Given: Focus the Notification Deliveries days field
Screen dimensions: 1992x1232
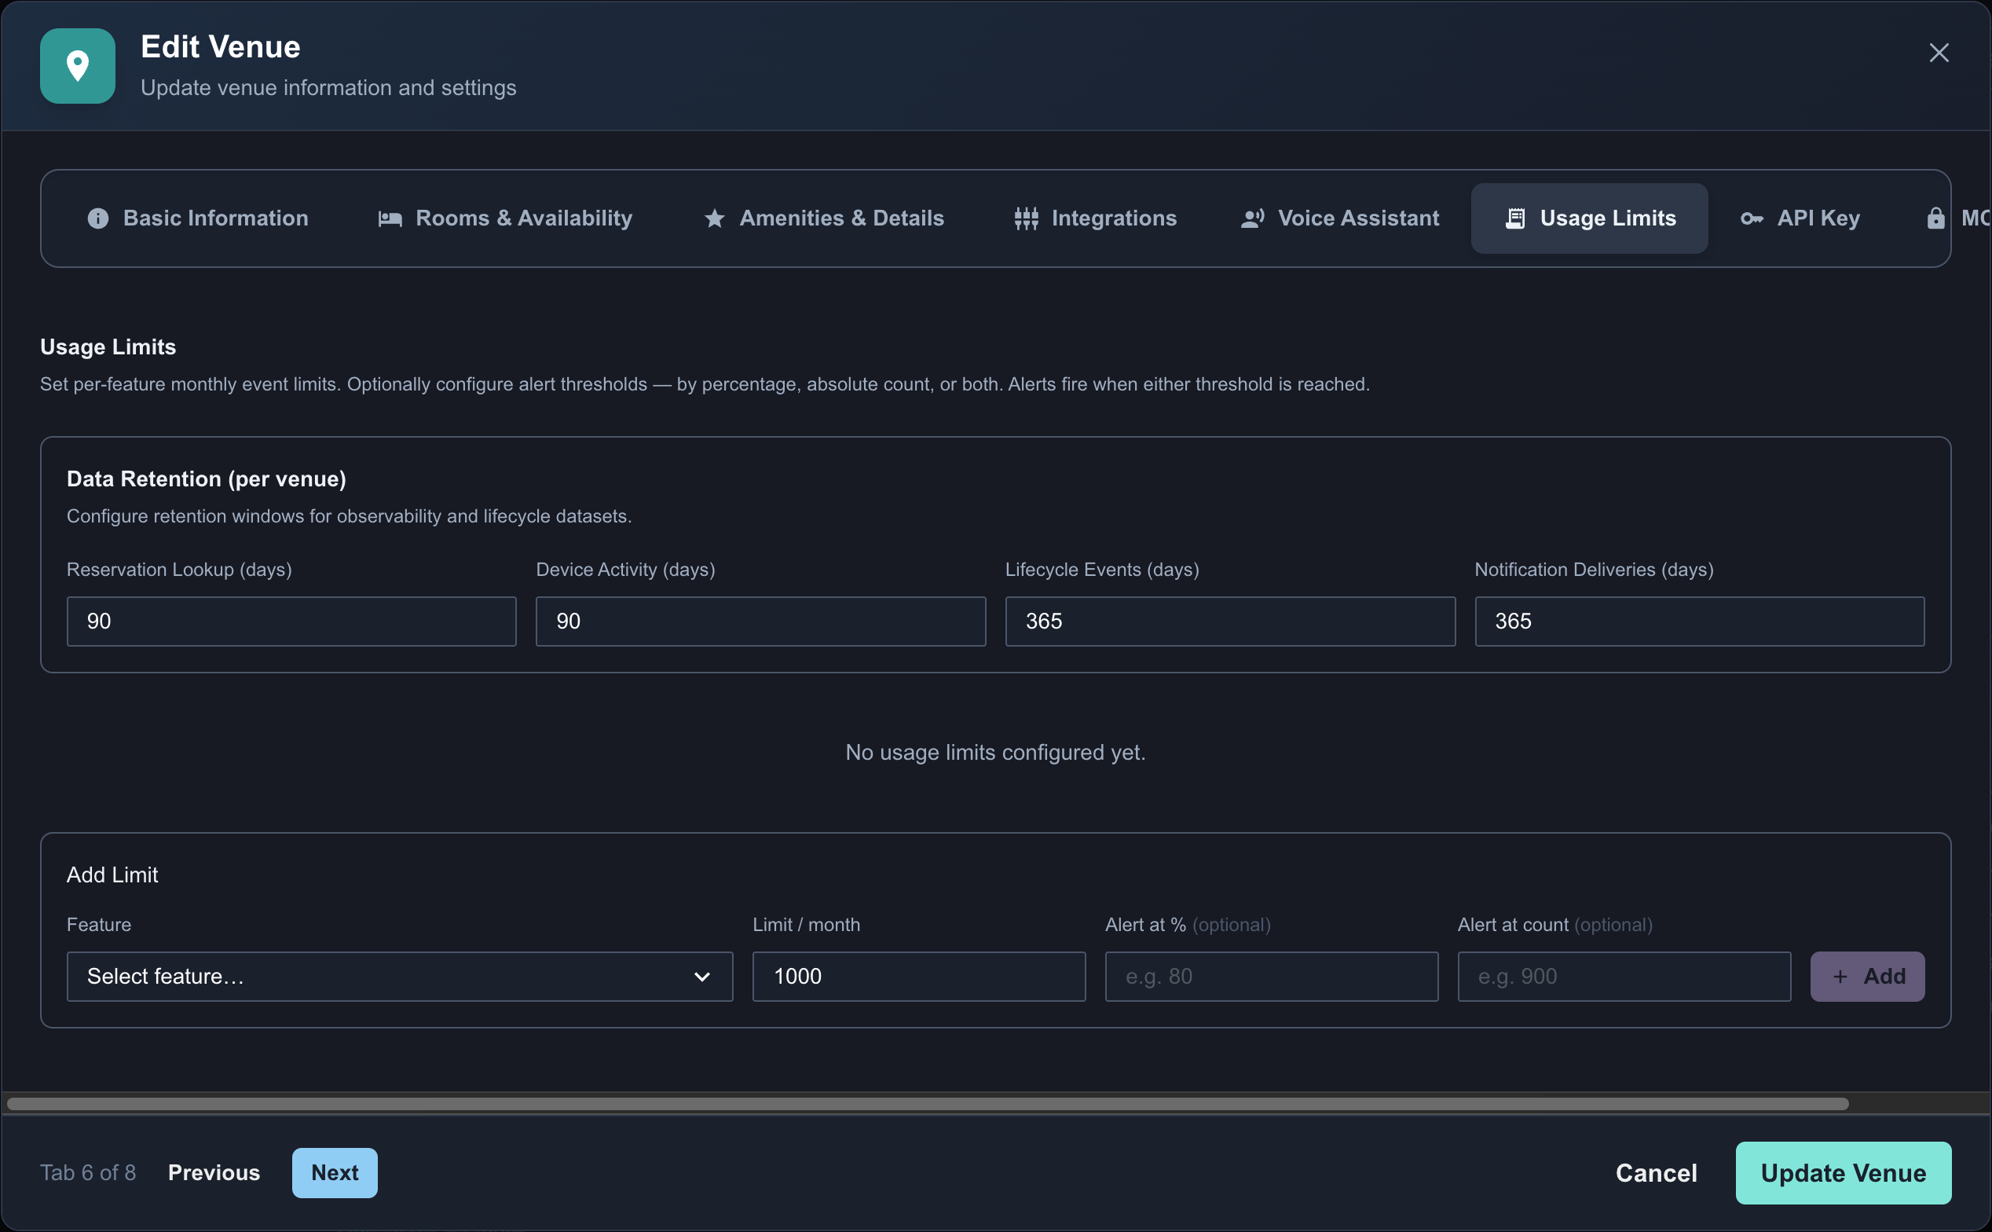Looking at the screenshot, I should point(1699,621).
